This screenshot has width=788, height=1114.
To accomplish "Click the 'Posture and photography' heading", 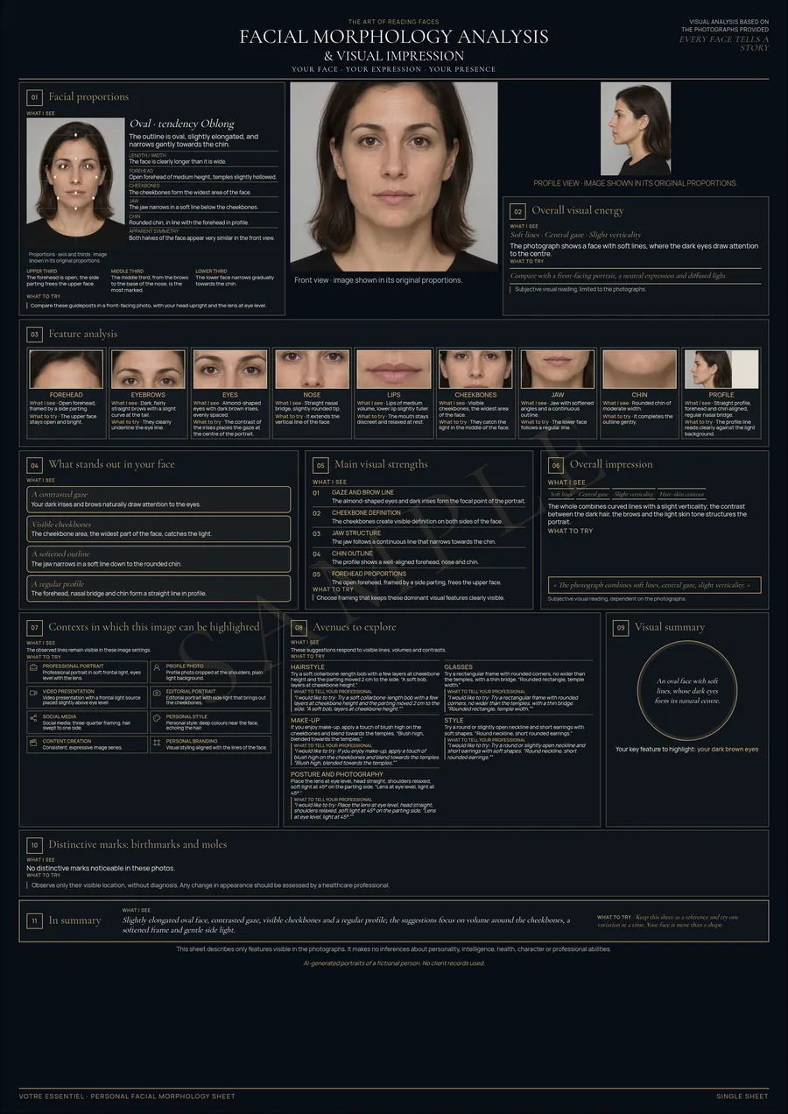I will [x=337, y=774].
